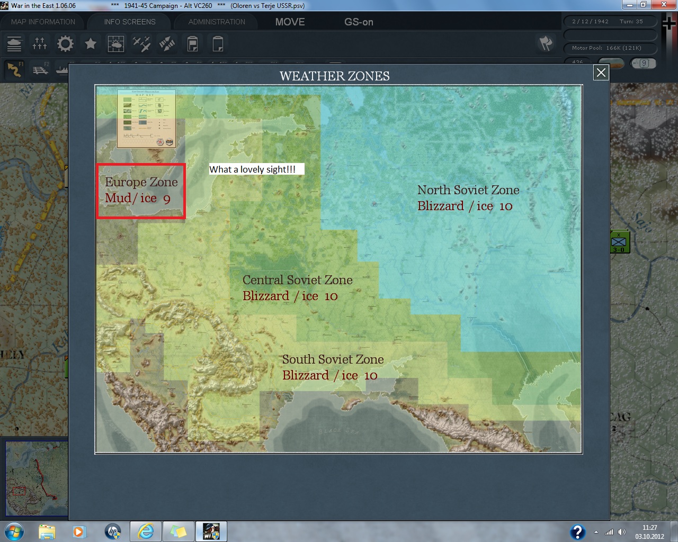The height and width of the screenshot is (542, 678).
Task: Open the flagged report clipboard icon
Action: coord(192,43)
